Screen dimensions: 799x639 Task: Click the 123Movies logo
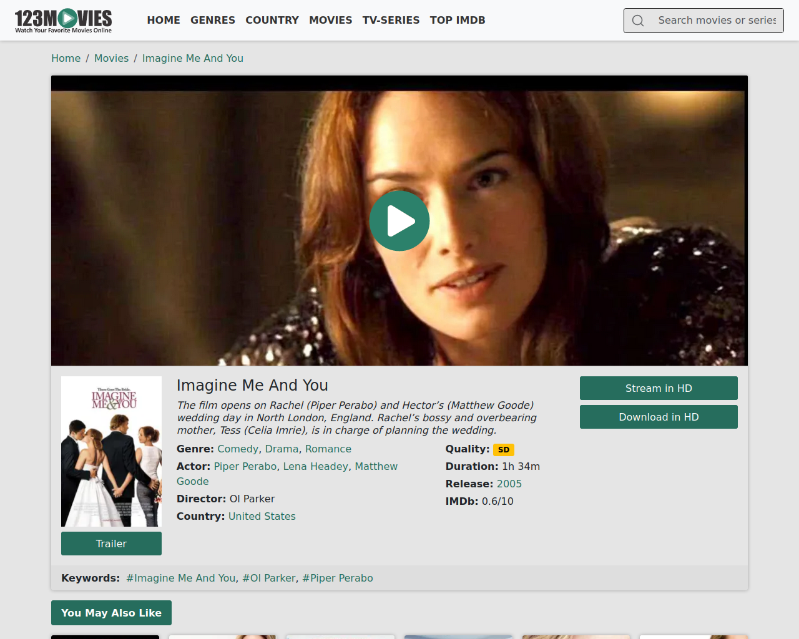[x=63, y=21]
